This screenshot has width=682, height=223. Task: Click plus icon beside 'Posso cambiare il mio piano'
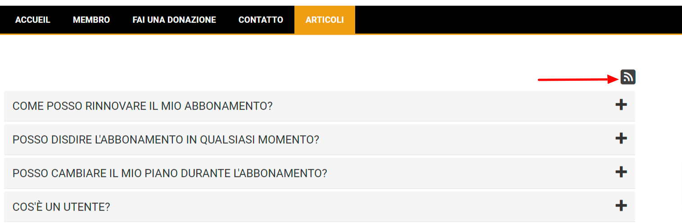(621, 172)
